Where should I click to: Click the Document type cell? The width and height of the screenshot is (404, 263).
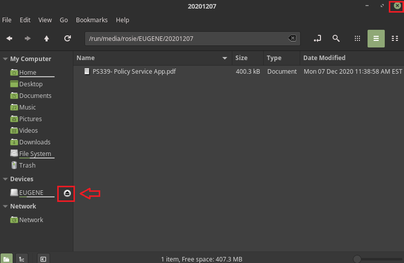click(282, 71)
